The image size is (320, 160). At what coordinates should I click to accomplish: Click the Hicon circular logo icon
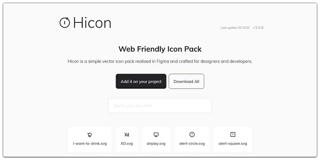point(65,23)
